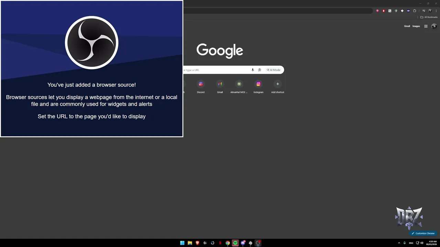The height and width of the screenshot is (247, 440).
Task: Click the white diamond extension icon
Action: (x=402, y=11)
